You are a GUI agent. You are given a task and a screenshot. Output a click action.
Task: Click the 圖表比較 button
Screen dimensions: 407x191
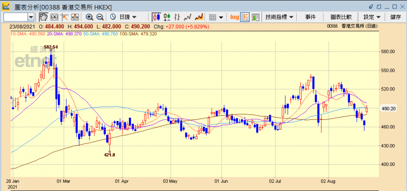click(341, 17)
